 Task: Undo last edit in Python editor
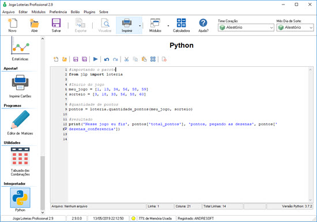click(107, 59)
